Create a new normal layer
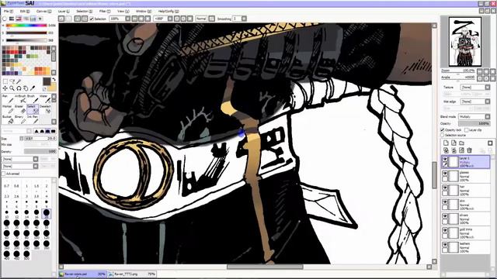Screen dimensions: 497x279 [x=446, y=143]
